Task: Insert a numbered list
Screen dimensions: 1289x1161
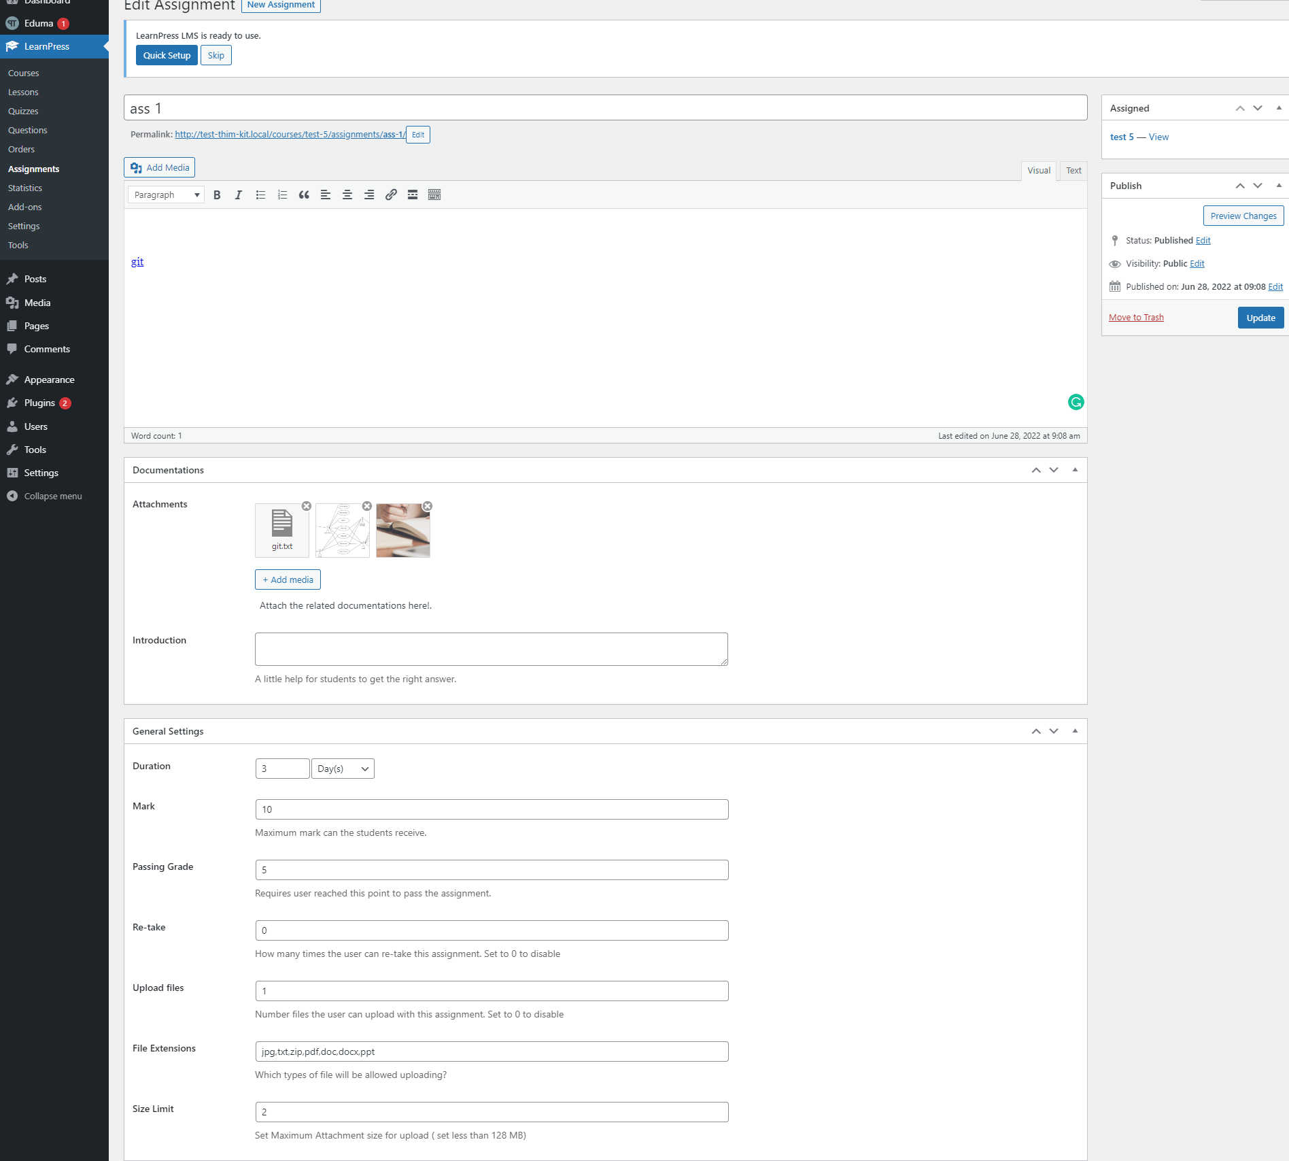Action: pos(282,195)
